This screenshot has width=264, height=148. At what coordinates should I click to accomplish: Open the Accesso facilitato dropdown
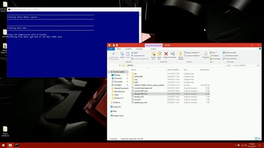coord(192,55)
